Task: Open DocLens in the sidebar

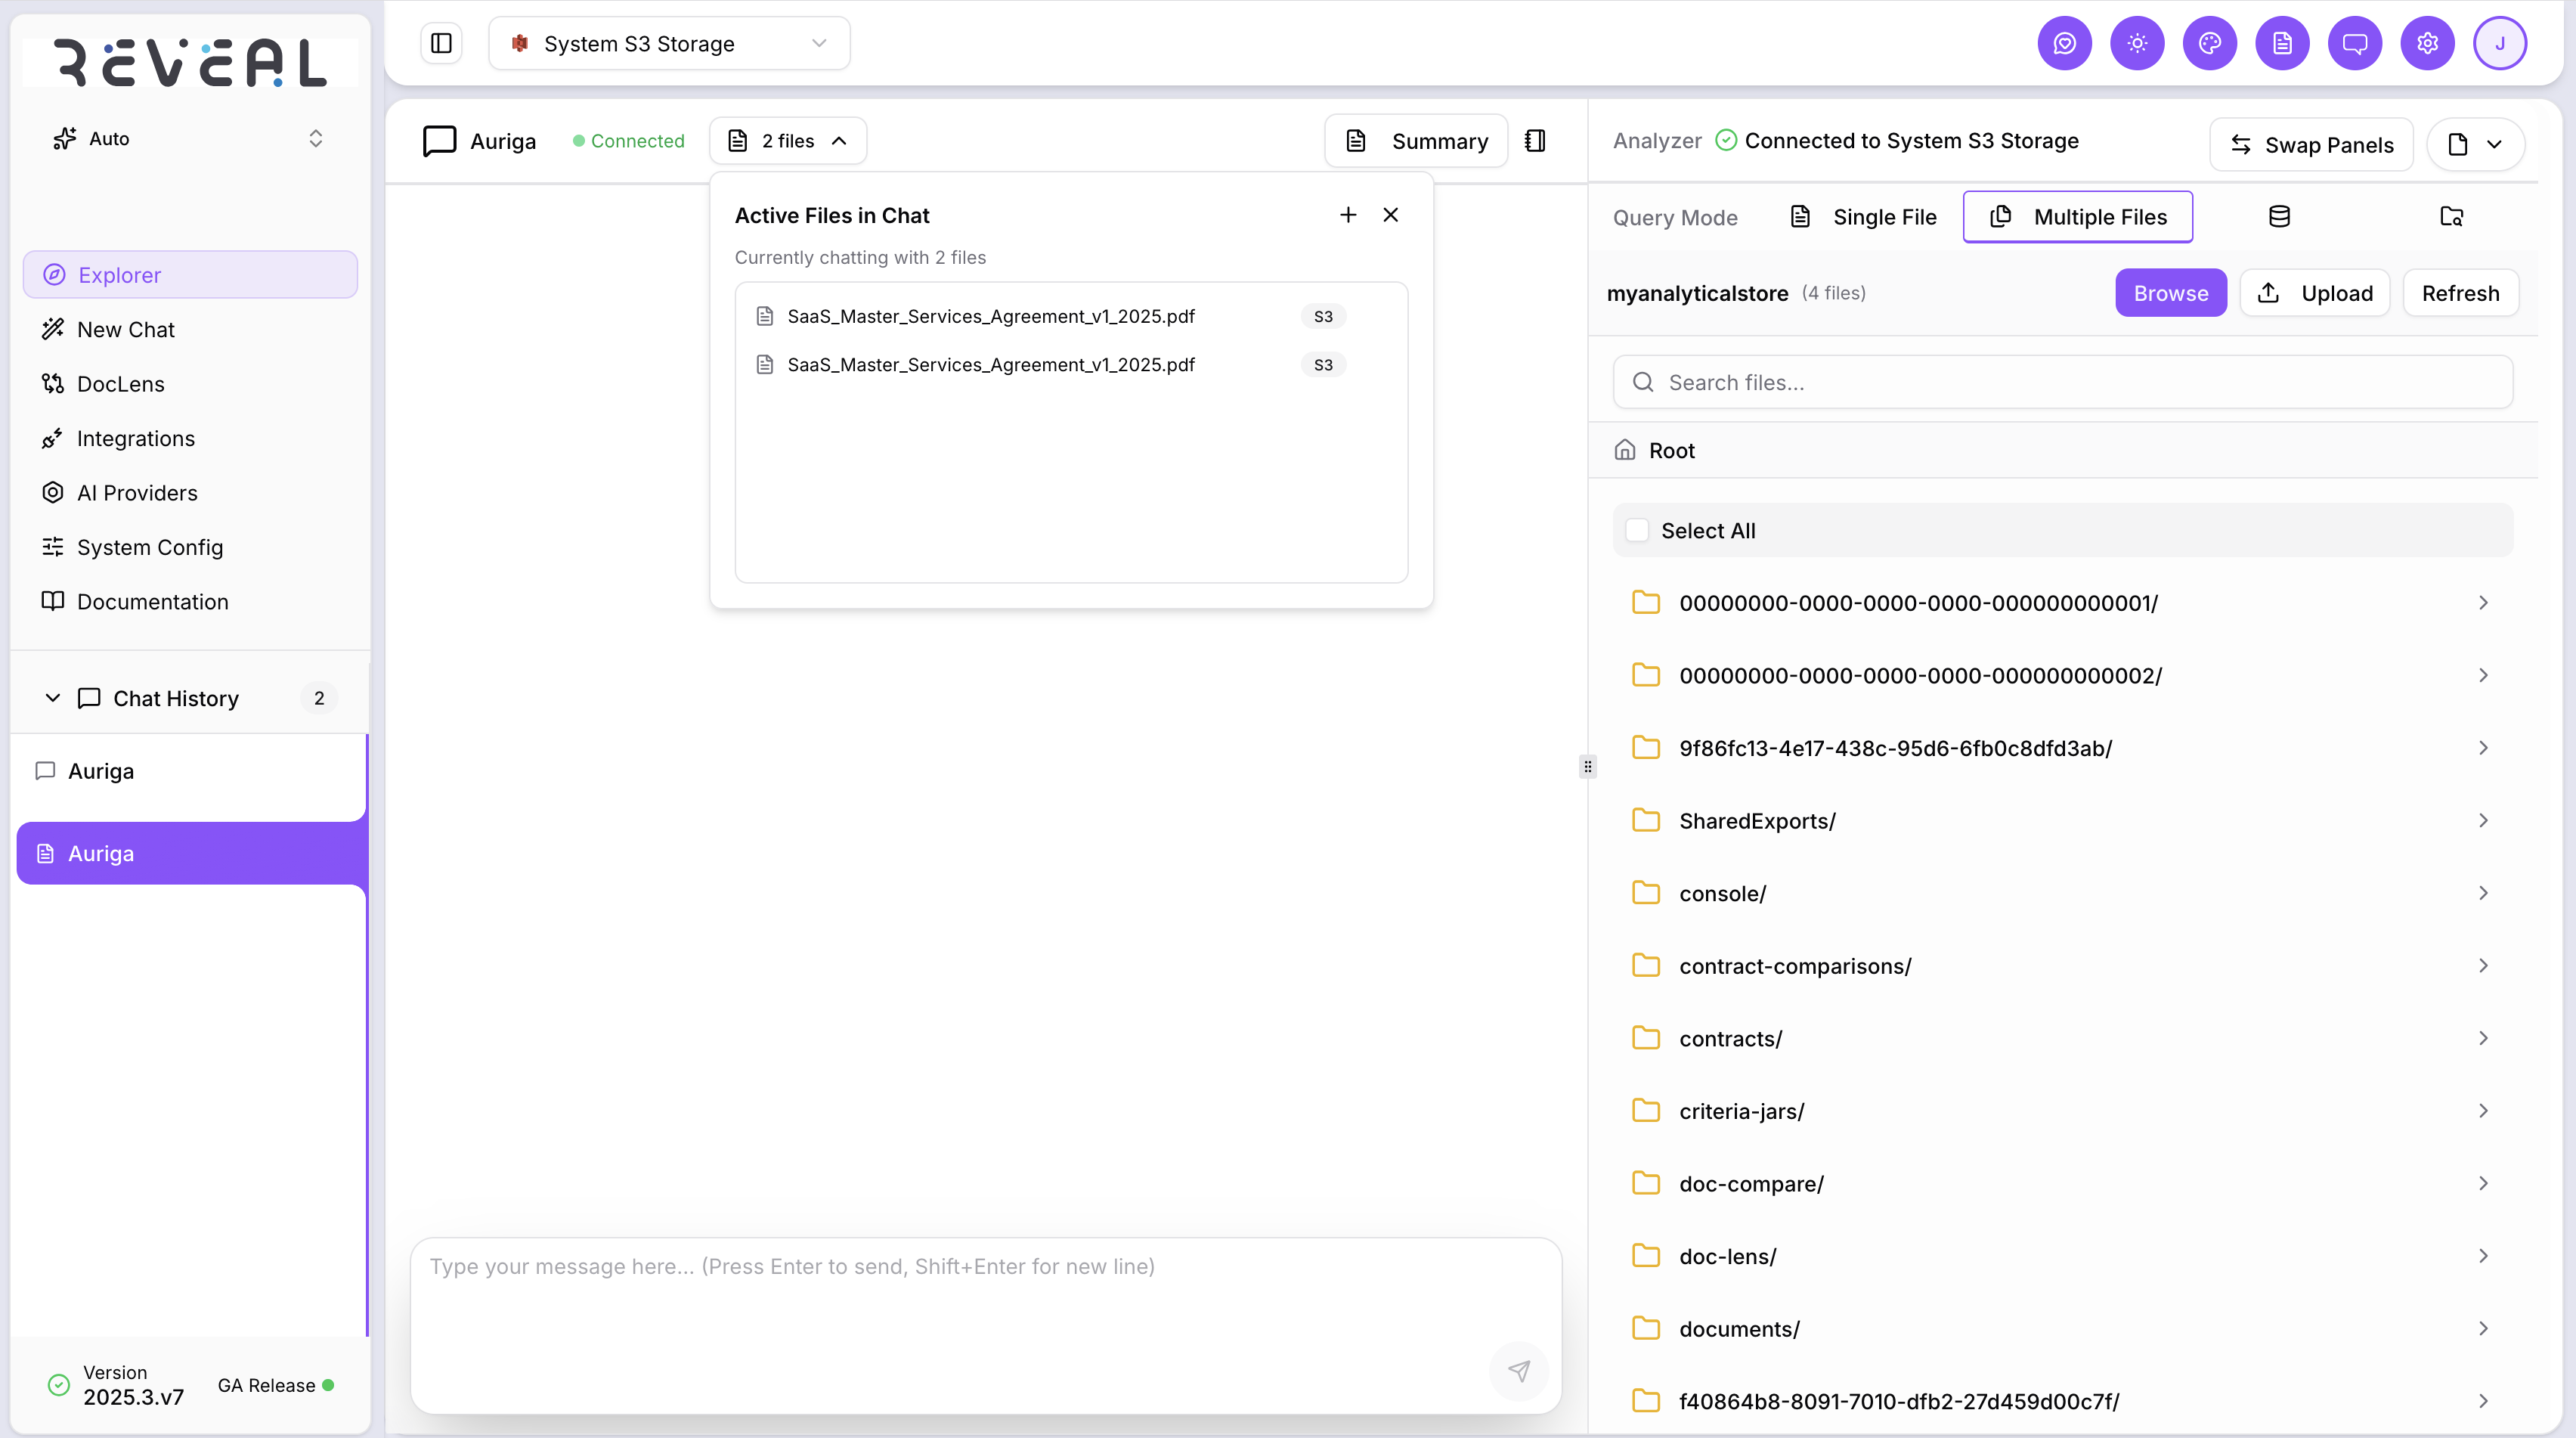Action: pos(190,384)
